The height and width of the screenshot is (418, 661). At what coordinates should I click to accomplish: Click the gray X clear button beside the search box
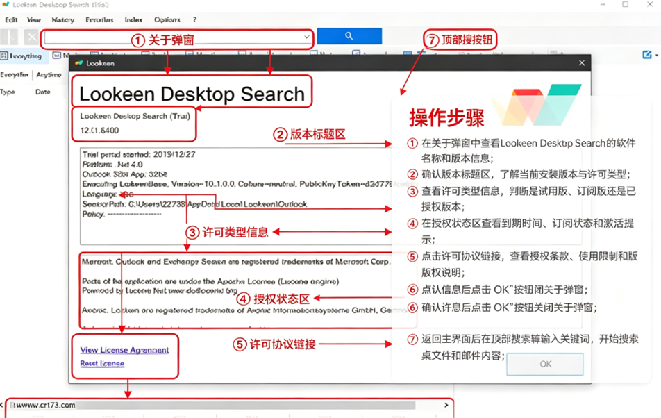[x=32, y=37]
